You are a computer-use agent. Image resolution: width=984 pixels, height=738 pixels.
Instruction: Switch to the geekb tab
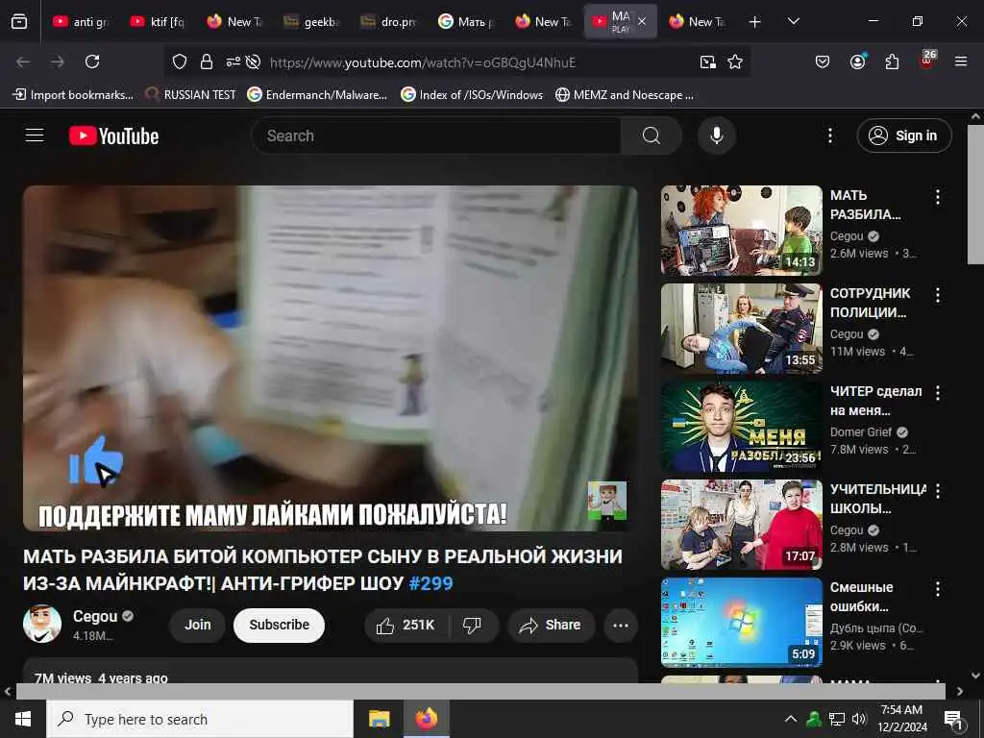click(312, 22)
